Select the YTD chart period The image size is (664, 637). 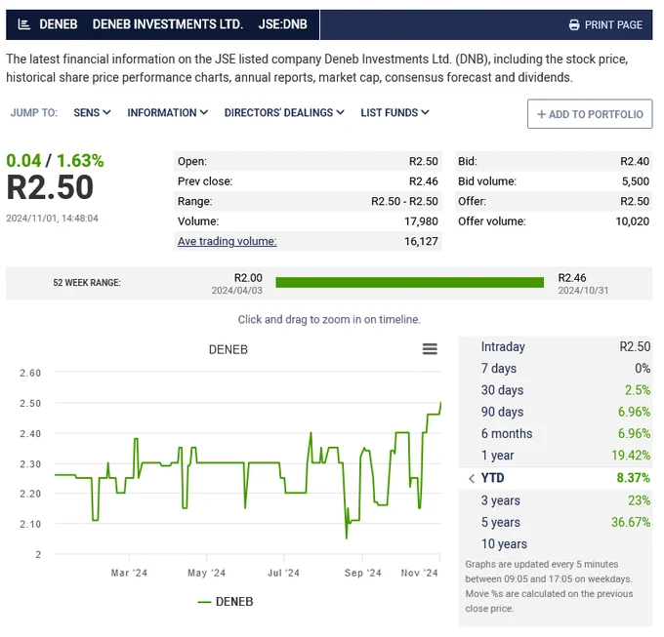pos(492,478)
